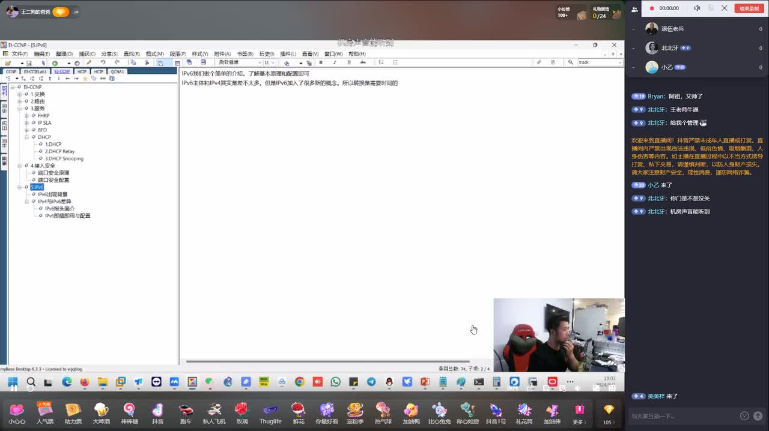
Task: Select the 3.DHCP Snooping tree item
Action: (x=64, y=158)
